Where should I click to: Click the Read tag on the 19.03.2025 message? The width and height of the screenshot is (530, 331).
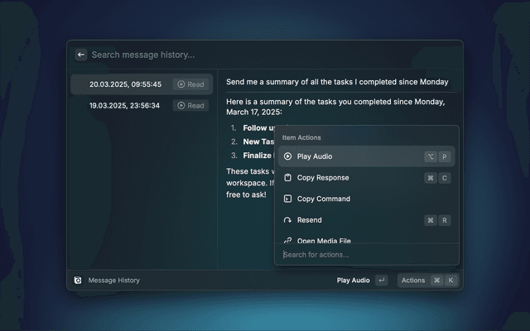[190, 106]
